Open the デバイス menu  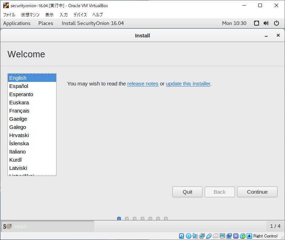80,15
